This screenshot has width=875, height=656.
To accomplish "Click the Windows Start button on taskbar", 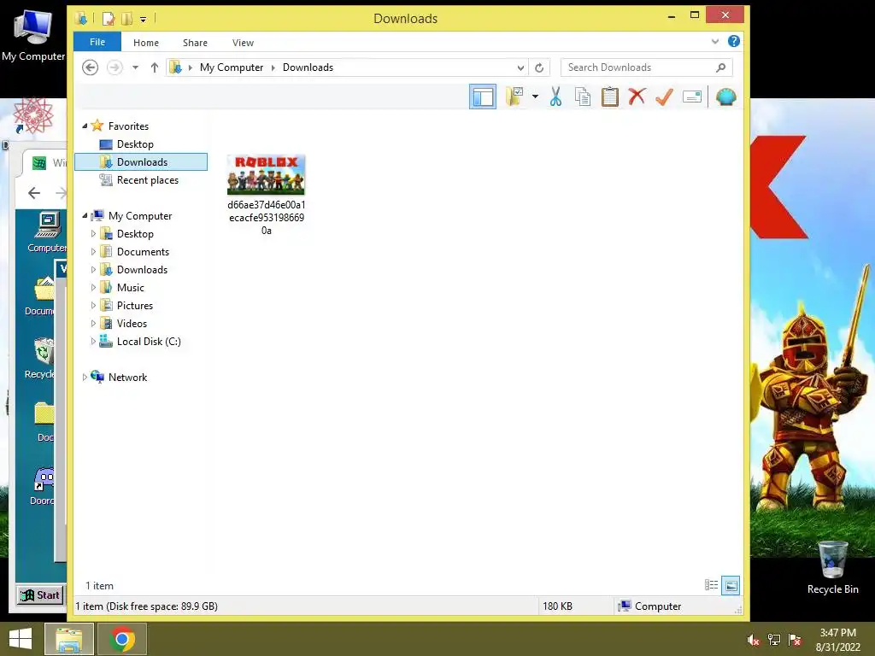I will click(x=21, y=639).
